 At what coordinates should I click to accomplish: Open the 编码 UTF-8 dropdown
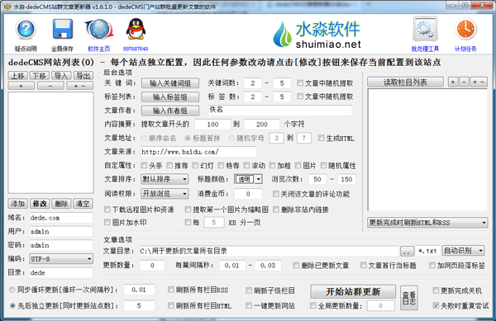(x=61, y=259)
